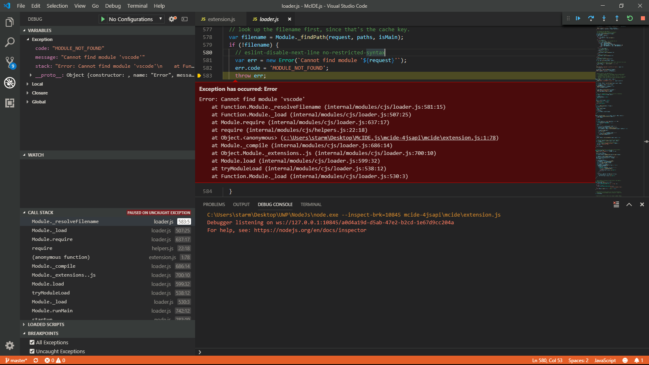Expand the Closure scope
Viewport: 649px width, 365px height.
28,93
